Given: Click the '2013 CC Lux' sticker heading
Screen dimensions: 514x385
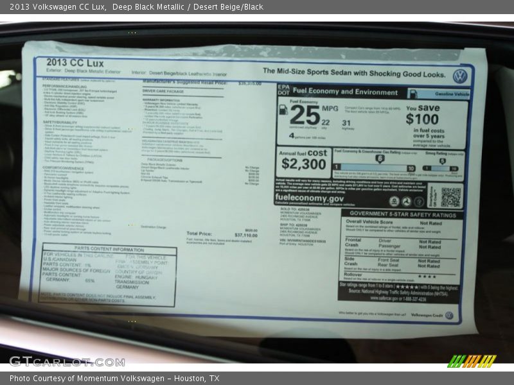Looking at the screenshot, I should coord(75,62).
